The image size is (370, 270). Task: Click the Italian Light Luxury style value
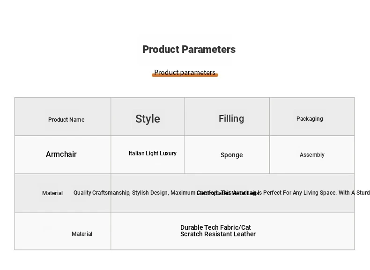click(x=153, y=153)
